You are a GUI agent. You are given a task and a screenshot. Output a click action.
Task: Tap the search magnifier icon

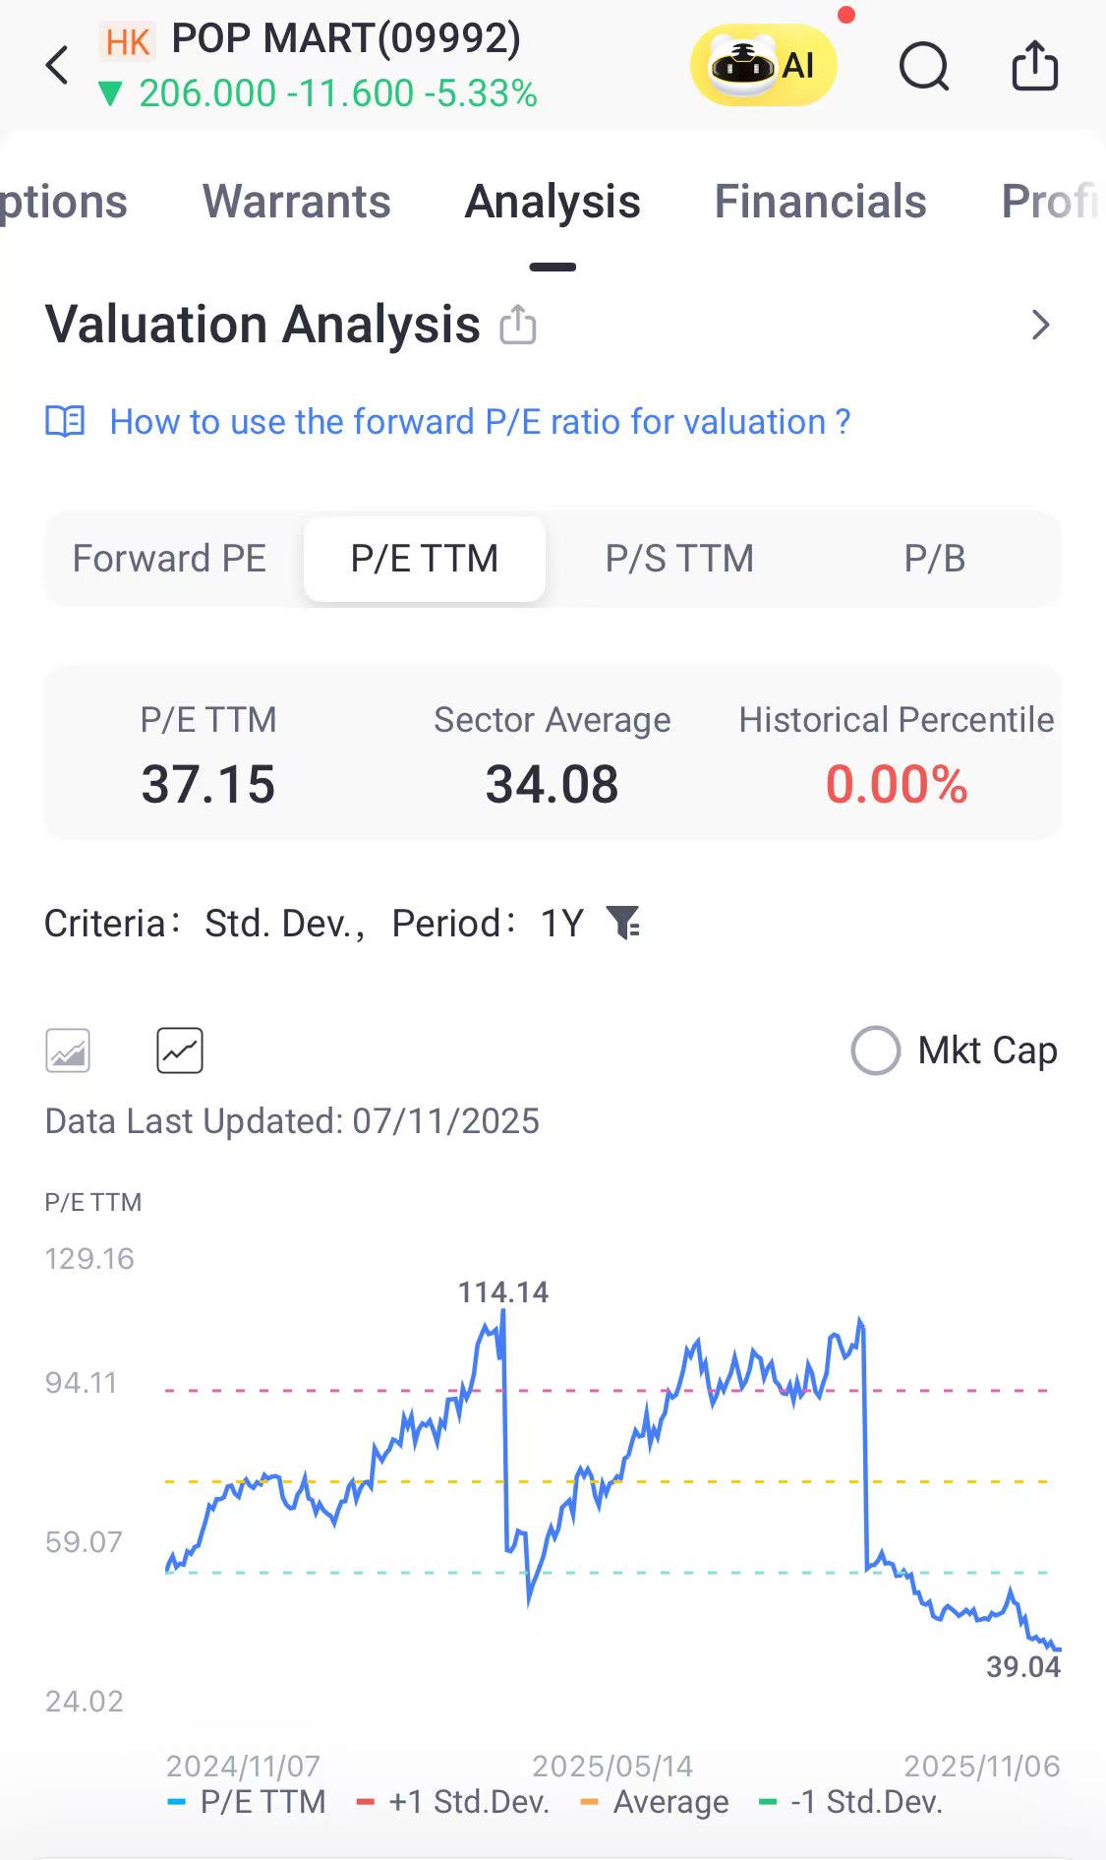point(924,67)
